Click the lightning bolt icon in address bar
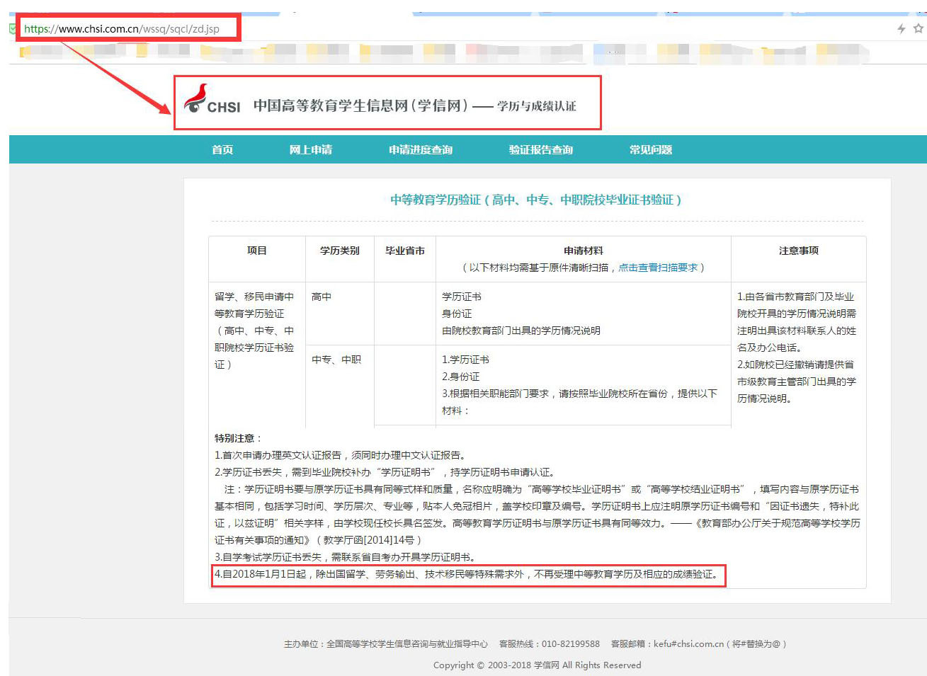Image resolution: width=927 pixels, height=676 pixels. (901, 28)
